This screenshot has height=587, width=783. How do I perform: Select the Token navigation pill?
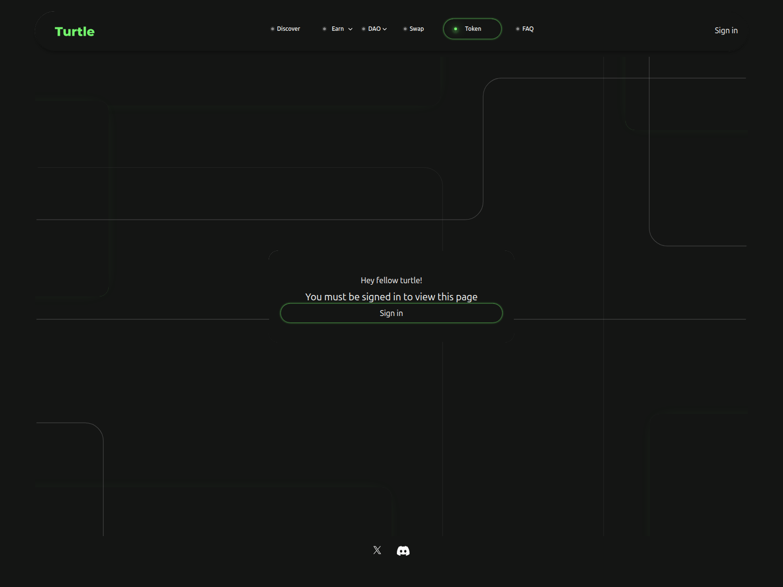point(472,29)
